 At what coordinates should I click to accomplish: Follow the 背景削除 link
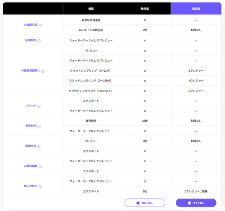click(31, 126)
